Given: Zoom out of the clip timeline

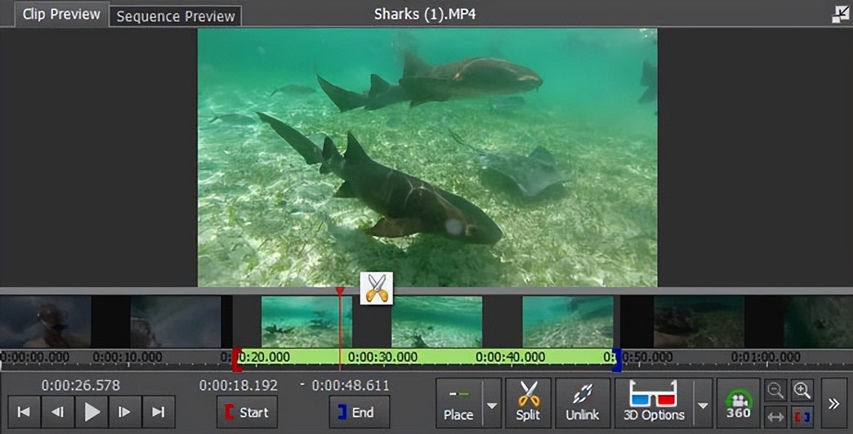Looking at the screenshot, I should 776,390.
